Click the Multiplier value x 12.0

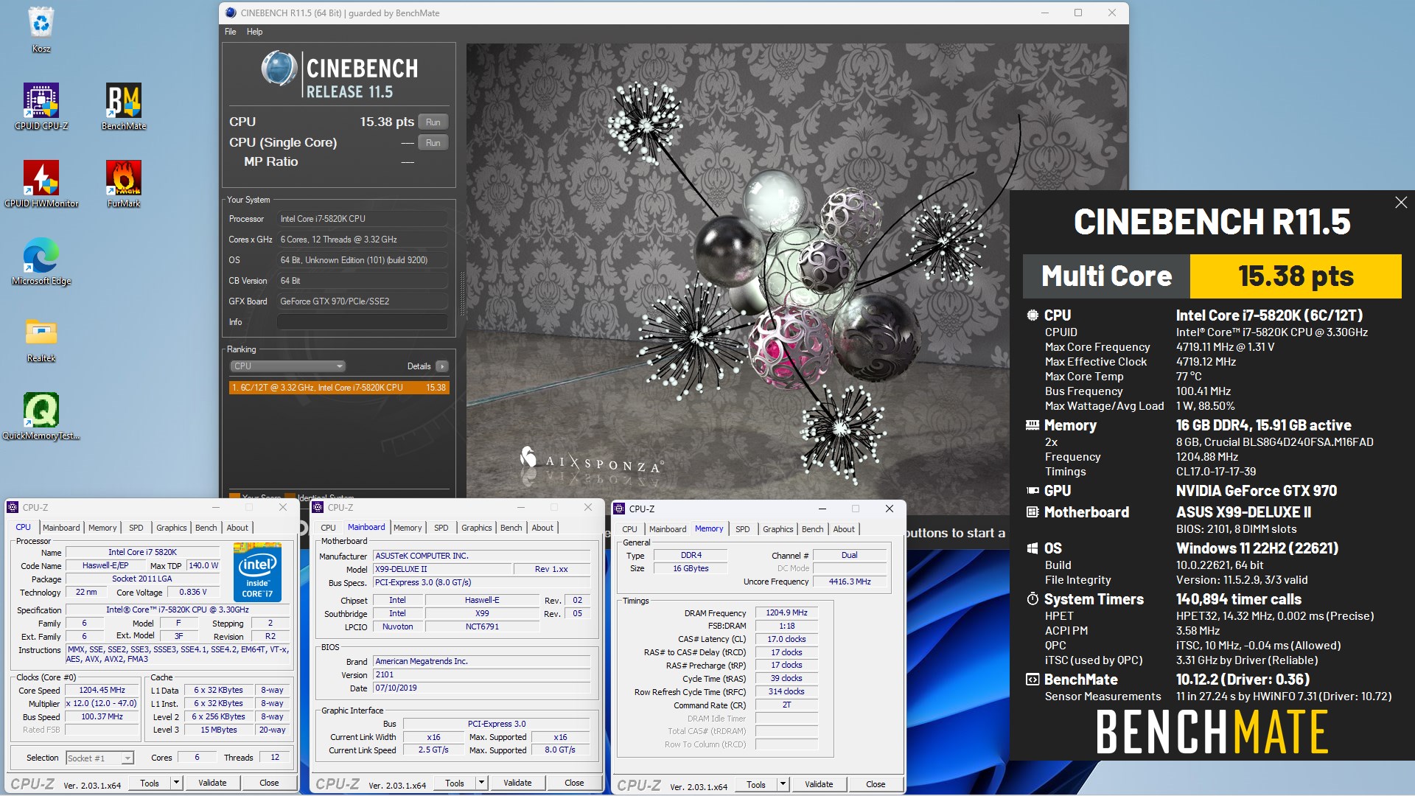(102, 704)
